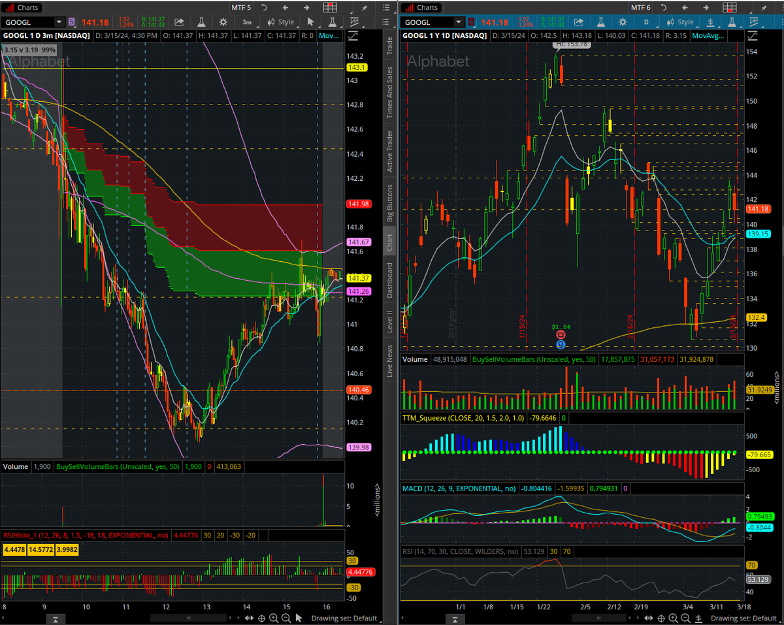Share the right GOOGL daily chart
This screenshot has height=625, width=784.
(x=579, y=22)
